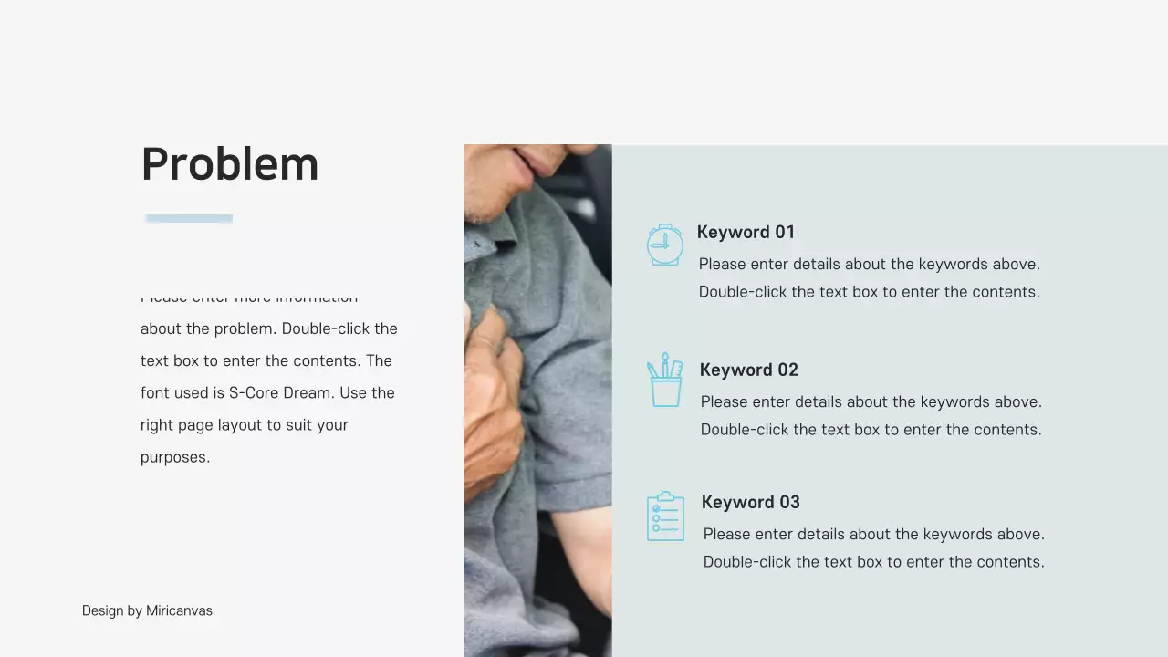The width and height of the screenshot is (1168, 657).
Task: Click the description text under Keyword 02
Action: pos(871,415)
